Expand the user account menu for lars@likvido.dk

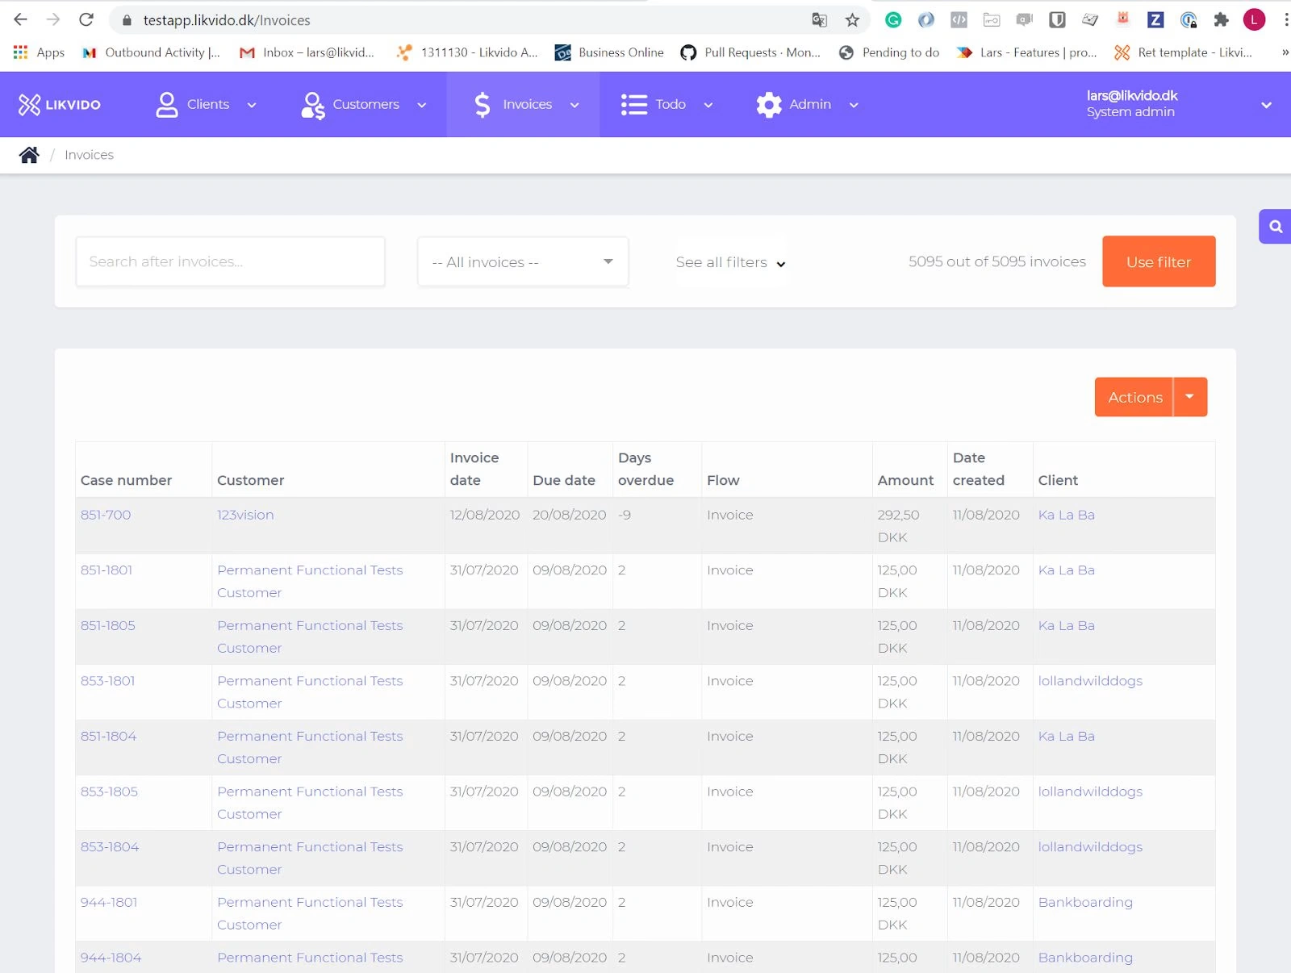(1266, 105)
